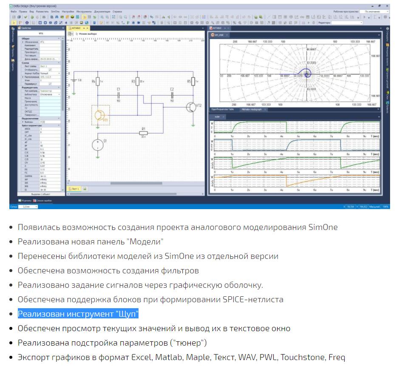Open the Формат RefDes dropdown

(59, 73)
